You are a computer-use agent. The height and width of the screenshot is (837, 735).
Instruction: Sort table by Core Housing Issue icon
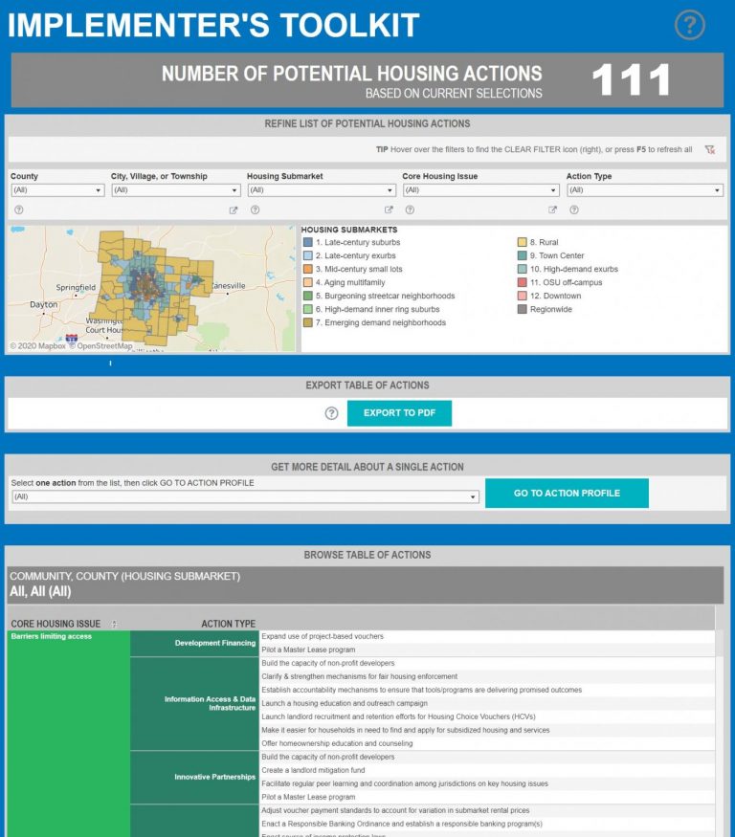[114, 625]
